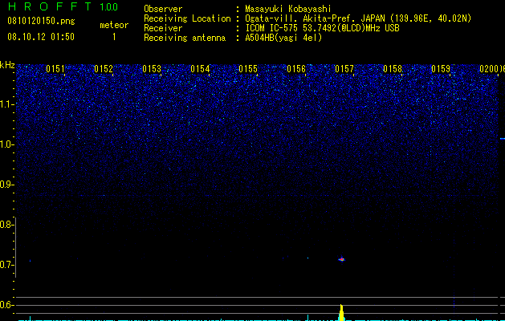This screenshot has width=505, height=321.
Task: Click the red meteor echo spot near 0.7 kHz
Action: 342,259
